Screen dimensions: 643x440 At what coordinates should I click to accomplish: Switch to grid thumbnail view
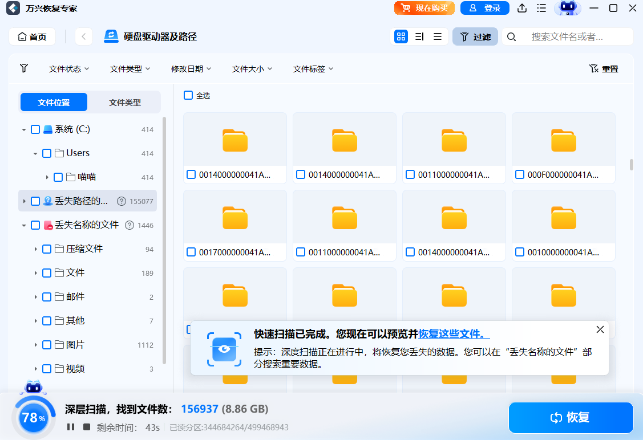[x=401, y=36]
